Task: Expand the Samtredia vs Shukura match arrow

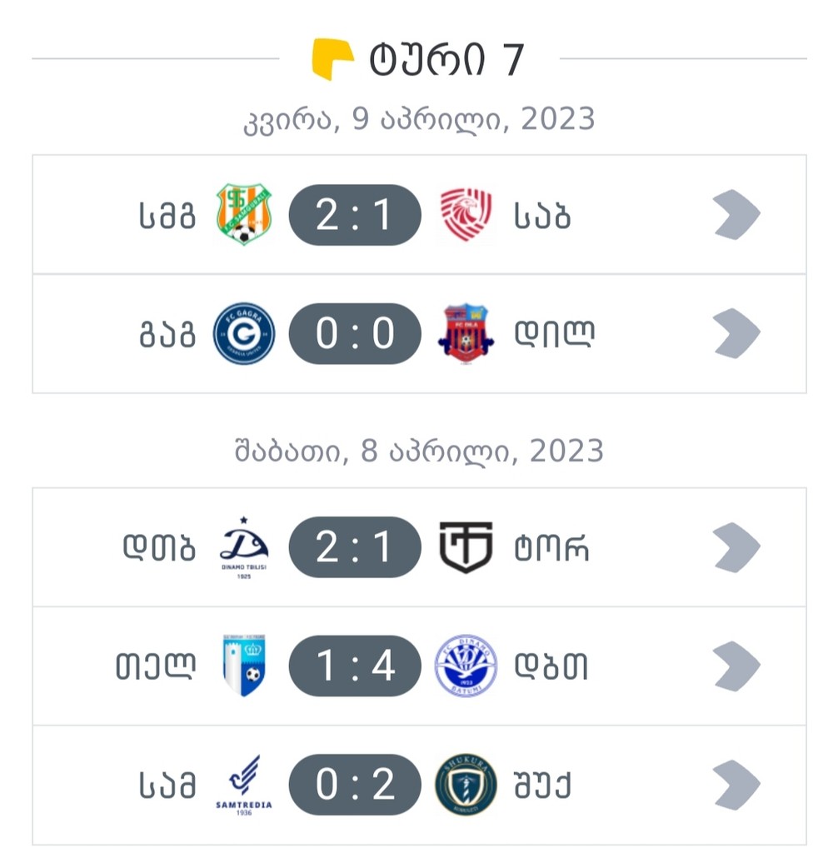Action: (736, 785)
